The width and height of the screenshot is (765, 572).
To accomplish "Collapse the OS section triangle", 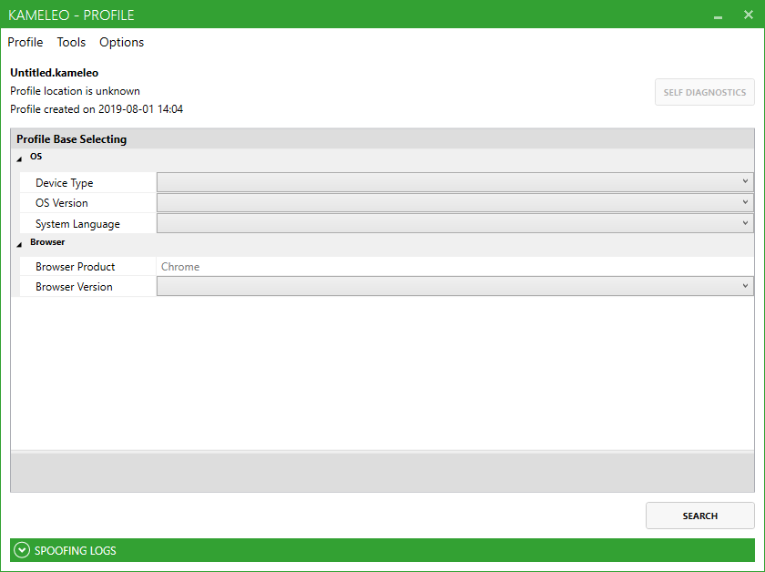I will click(x=19, y=158).
